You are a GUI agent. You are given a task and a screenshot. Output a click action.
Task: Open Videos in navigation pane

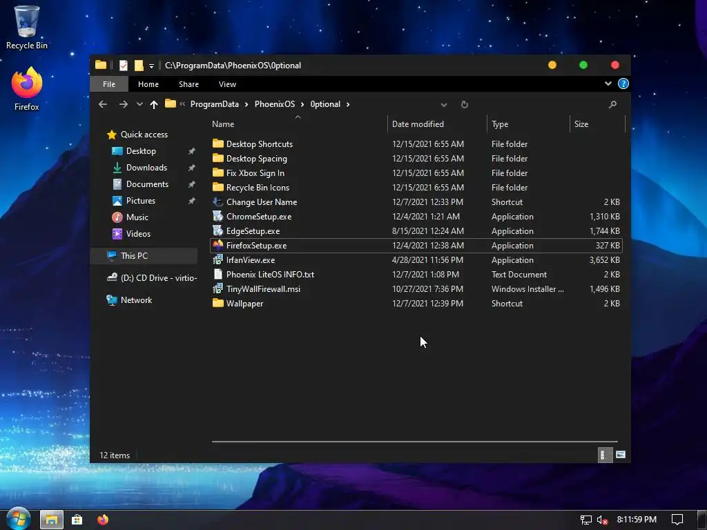coord(138,234)
